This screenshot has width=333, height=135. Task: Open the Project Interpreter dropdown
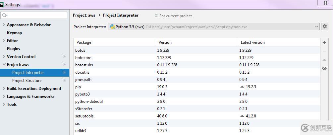[317, 27]
